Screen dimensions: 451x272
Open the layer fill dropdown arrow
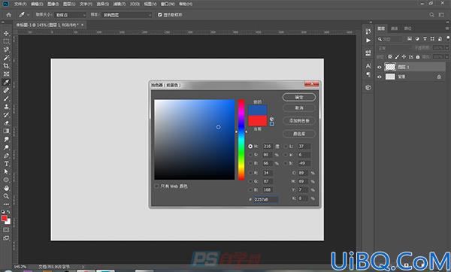click(x=446, y=57)
